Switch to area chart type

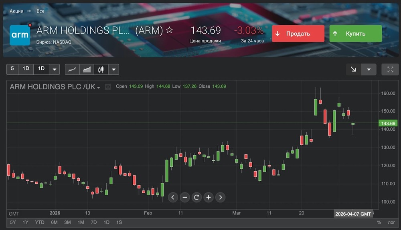tap(87, 69)
